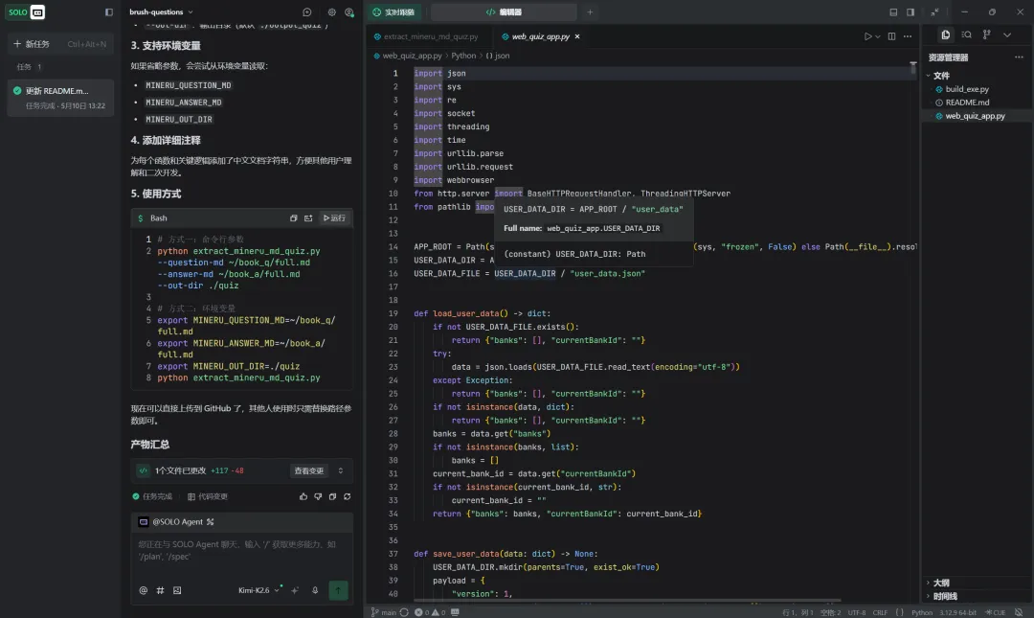Close the web_quiz_app.py tab
This screenshot has width=1034, height=618.
[577, 36]
